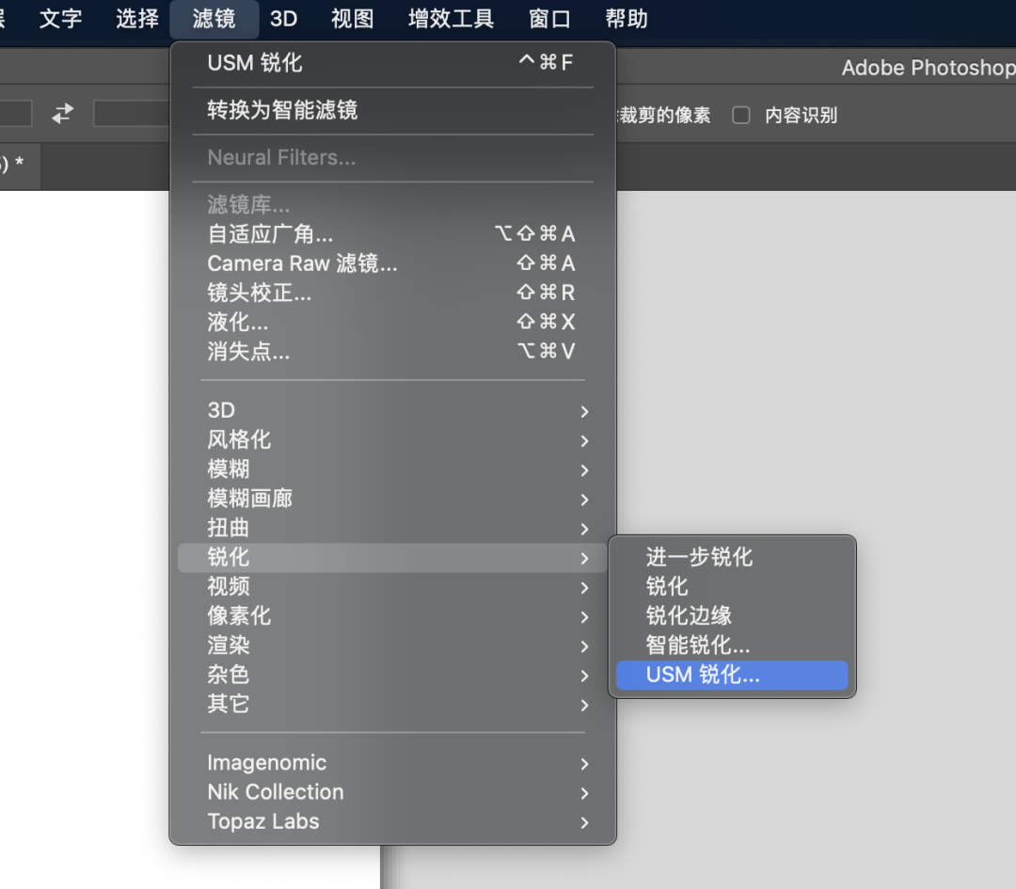Click the highlighted 锐化 submenu entry

point(392,557)
